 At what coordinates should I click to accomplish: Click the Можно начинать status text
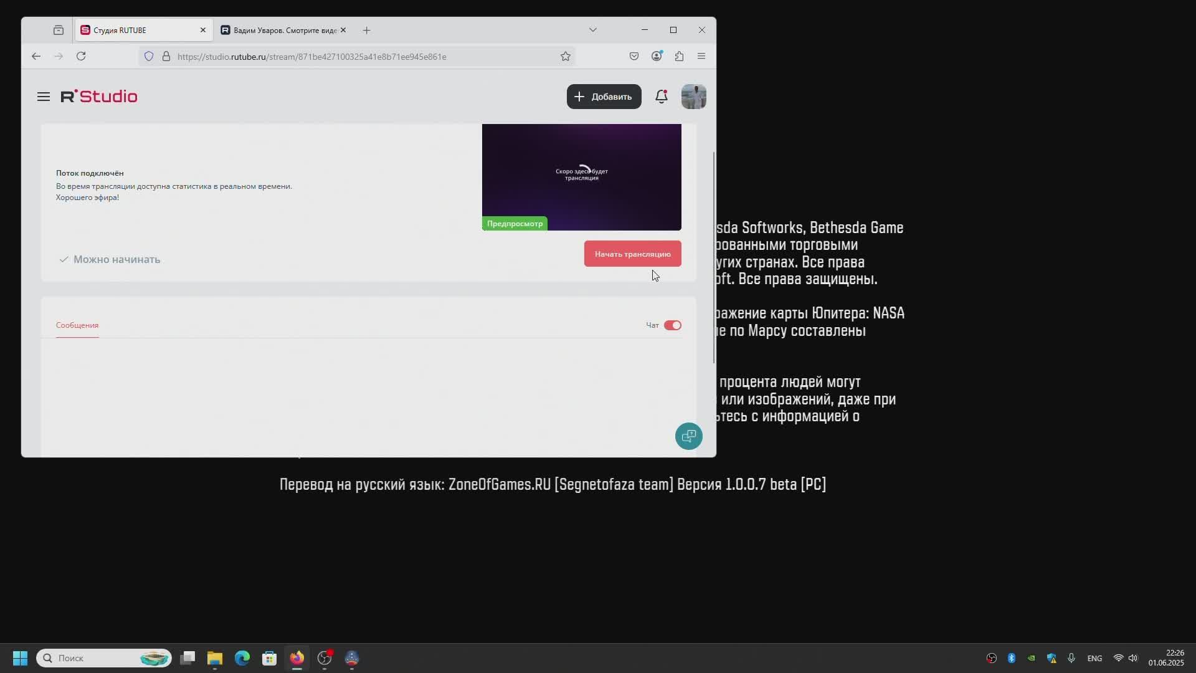click(x=116, y=259)
